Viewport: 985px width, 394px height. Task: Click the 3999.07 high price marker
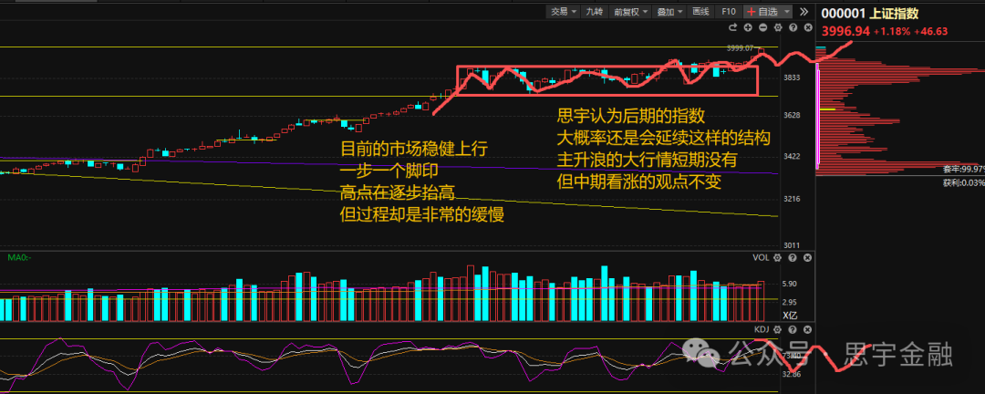[x=741, y=47]
